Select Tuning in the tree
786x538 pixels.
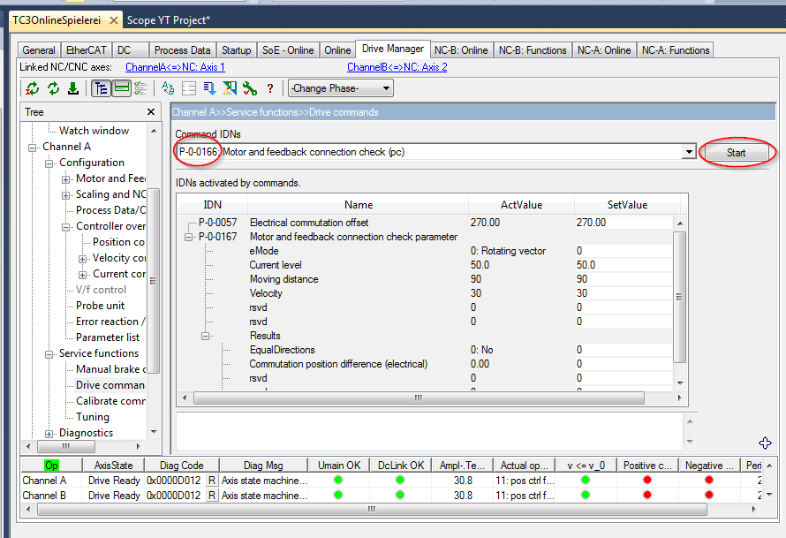tap(92, 417)
